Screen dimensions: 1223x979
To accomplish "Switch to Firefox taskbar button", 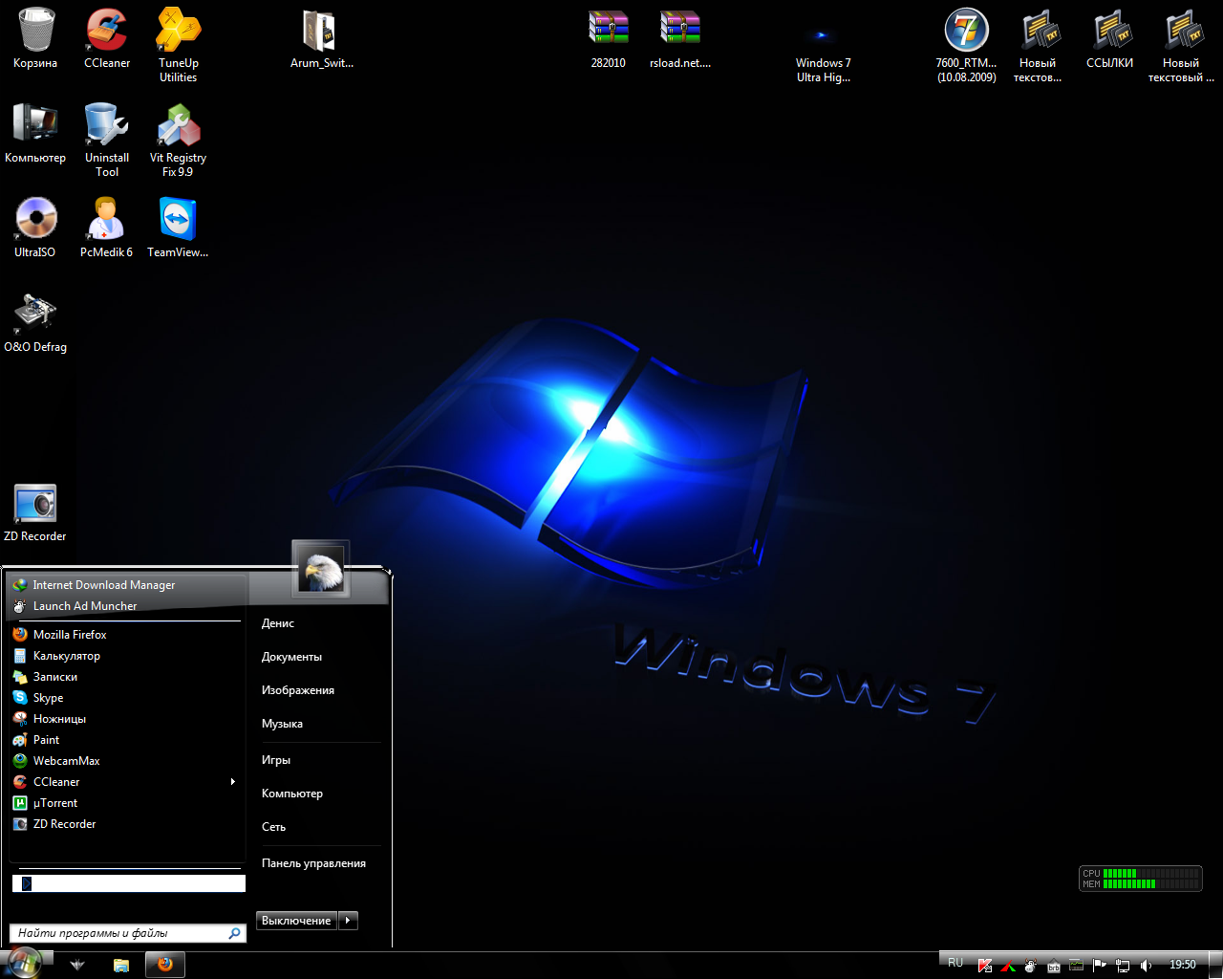I will point(164,965).
